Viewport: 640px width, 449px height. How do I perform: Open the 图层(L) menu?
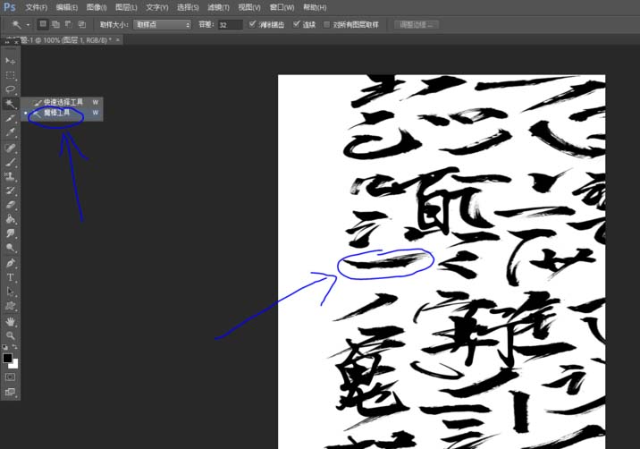click(126, 7)
